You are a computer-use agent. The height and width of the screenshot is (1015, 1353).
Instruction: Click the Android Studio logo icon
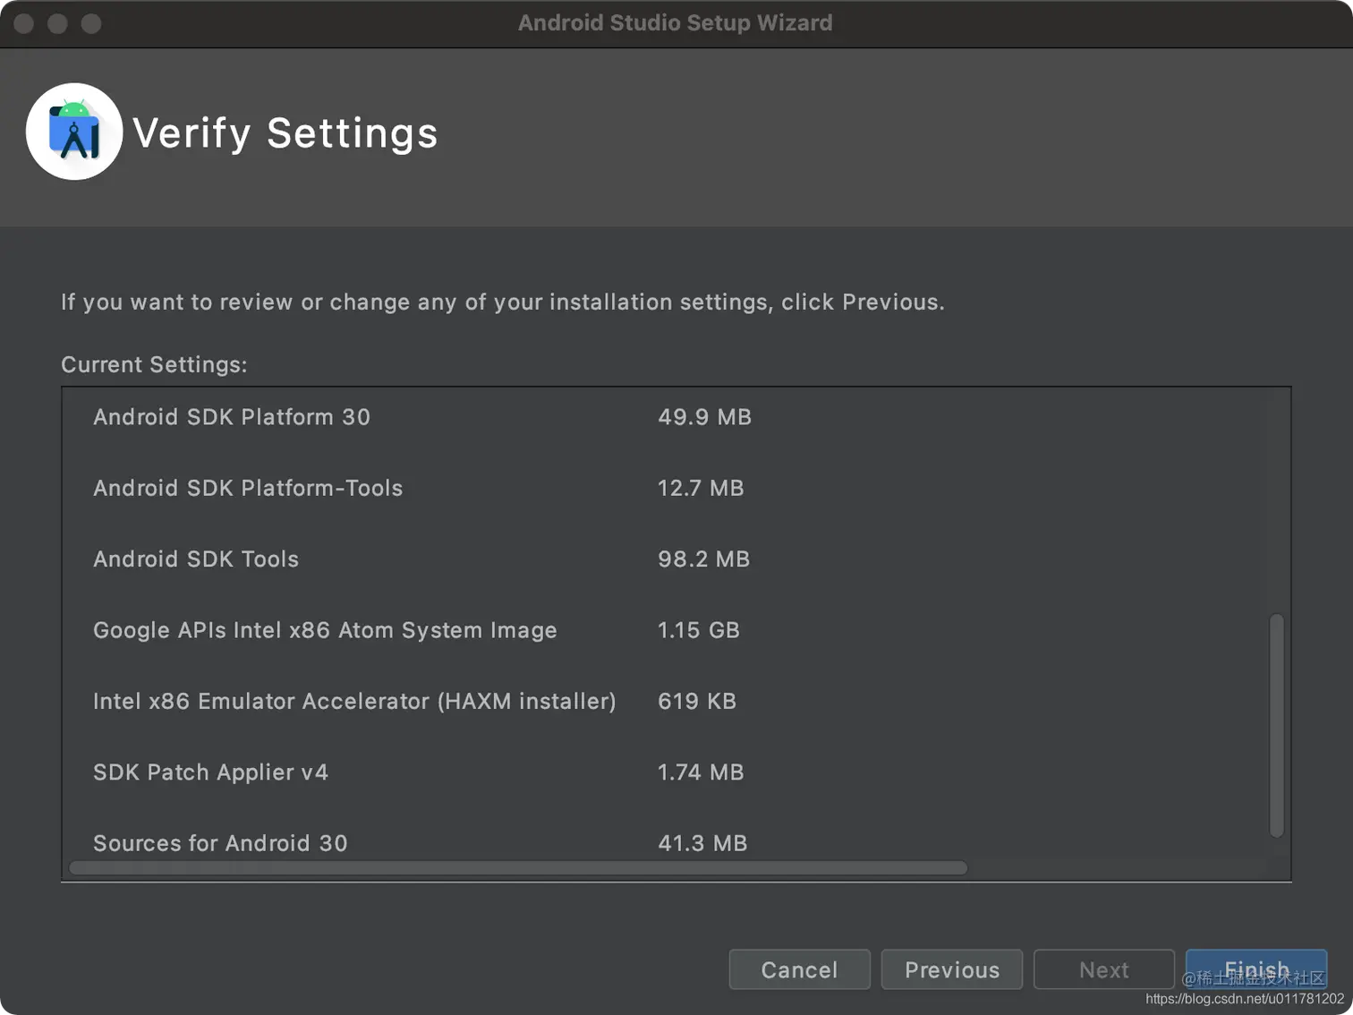point(74,132)
